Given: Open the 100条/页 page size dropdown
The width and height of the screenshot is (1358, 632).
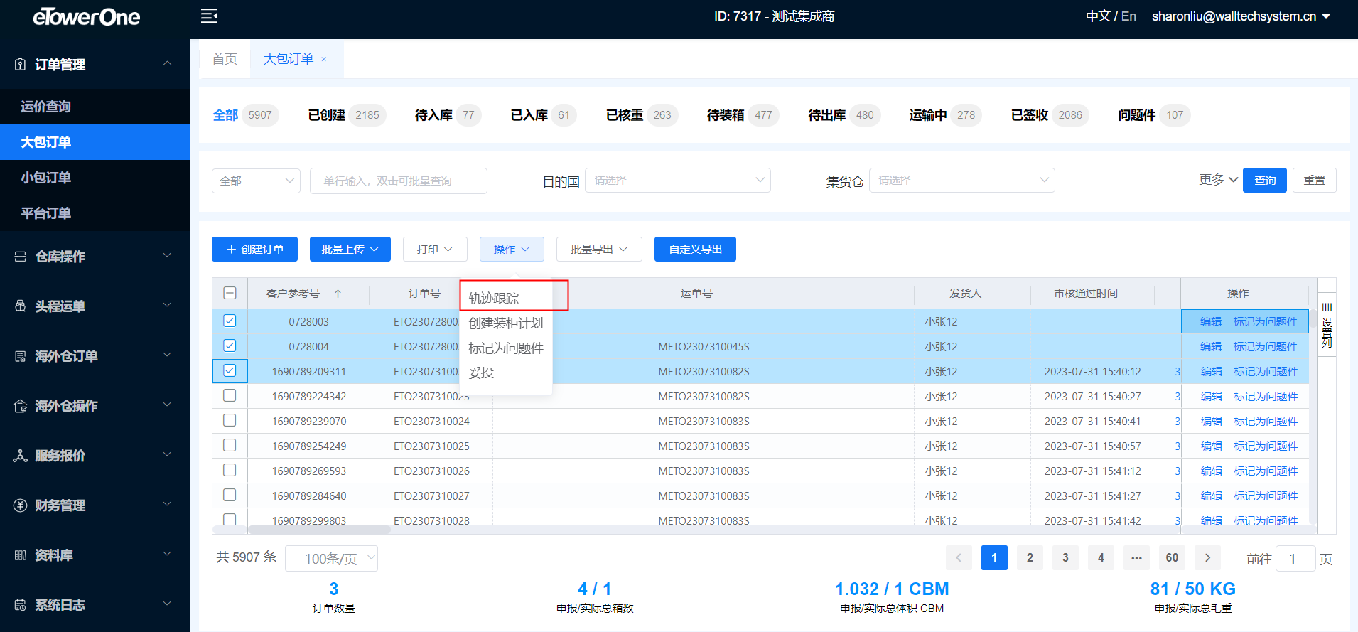Looking at the screenshot, I should pyautogui.click(x=331, y=559).
